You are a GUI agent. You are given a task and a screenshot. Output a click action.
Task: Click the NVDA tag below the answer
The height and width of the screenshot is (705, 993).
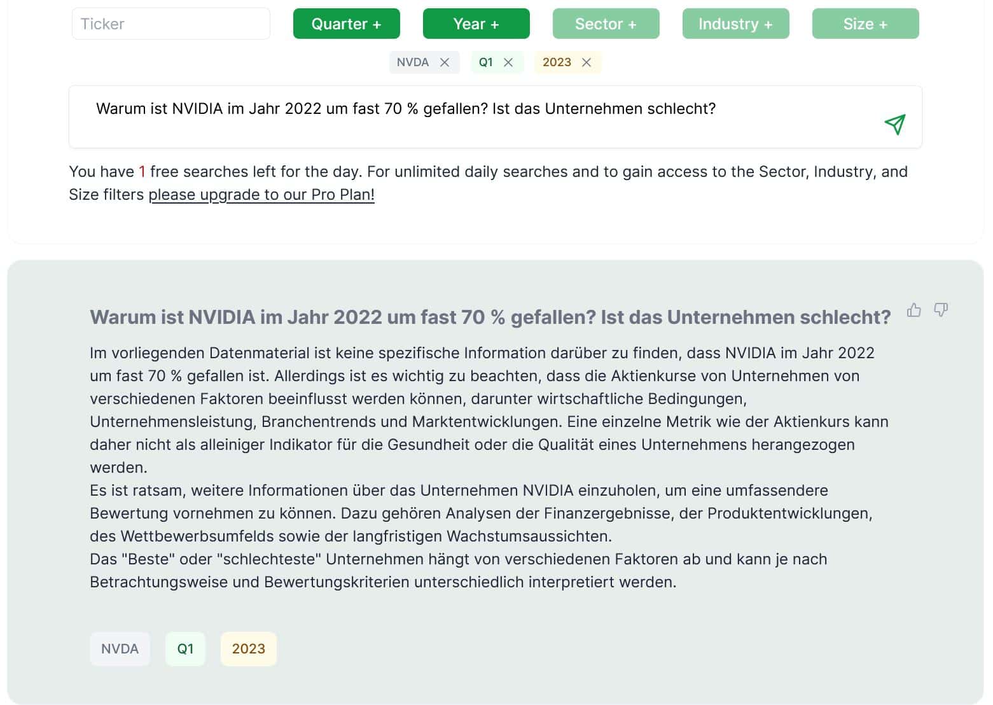pos(120,649)
